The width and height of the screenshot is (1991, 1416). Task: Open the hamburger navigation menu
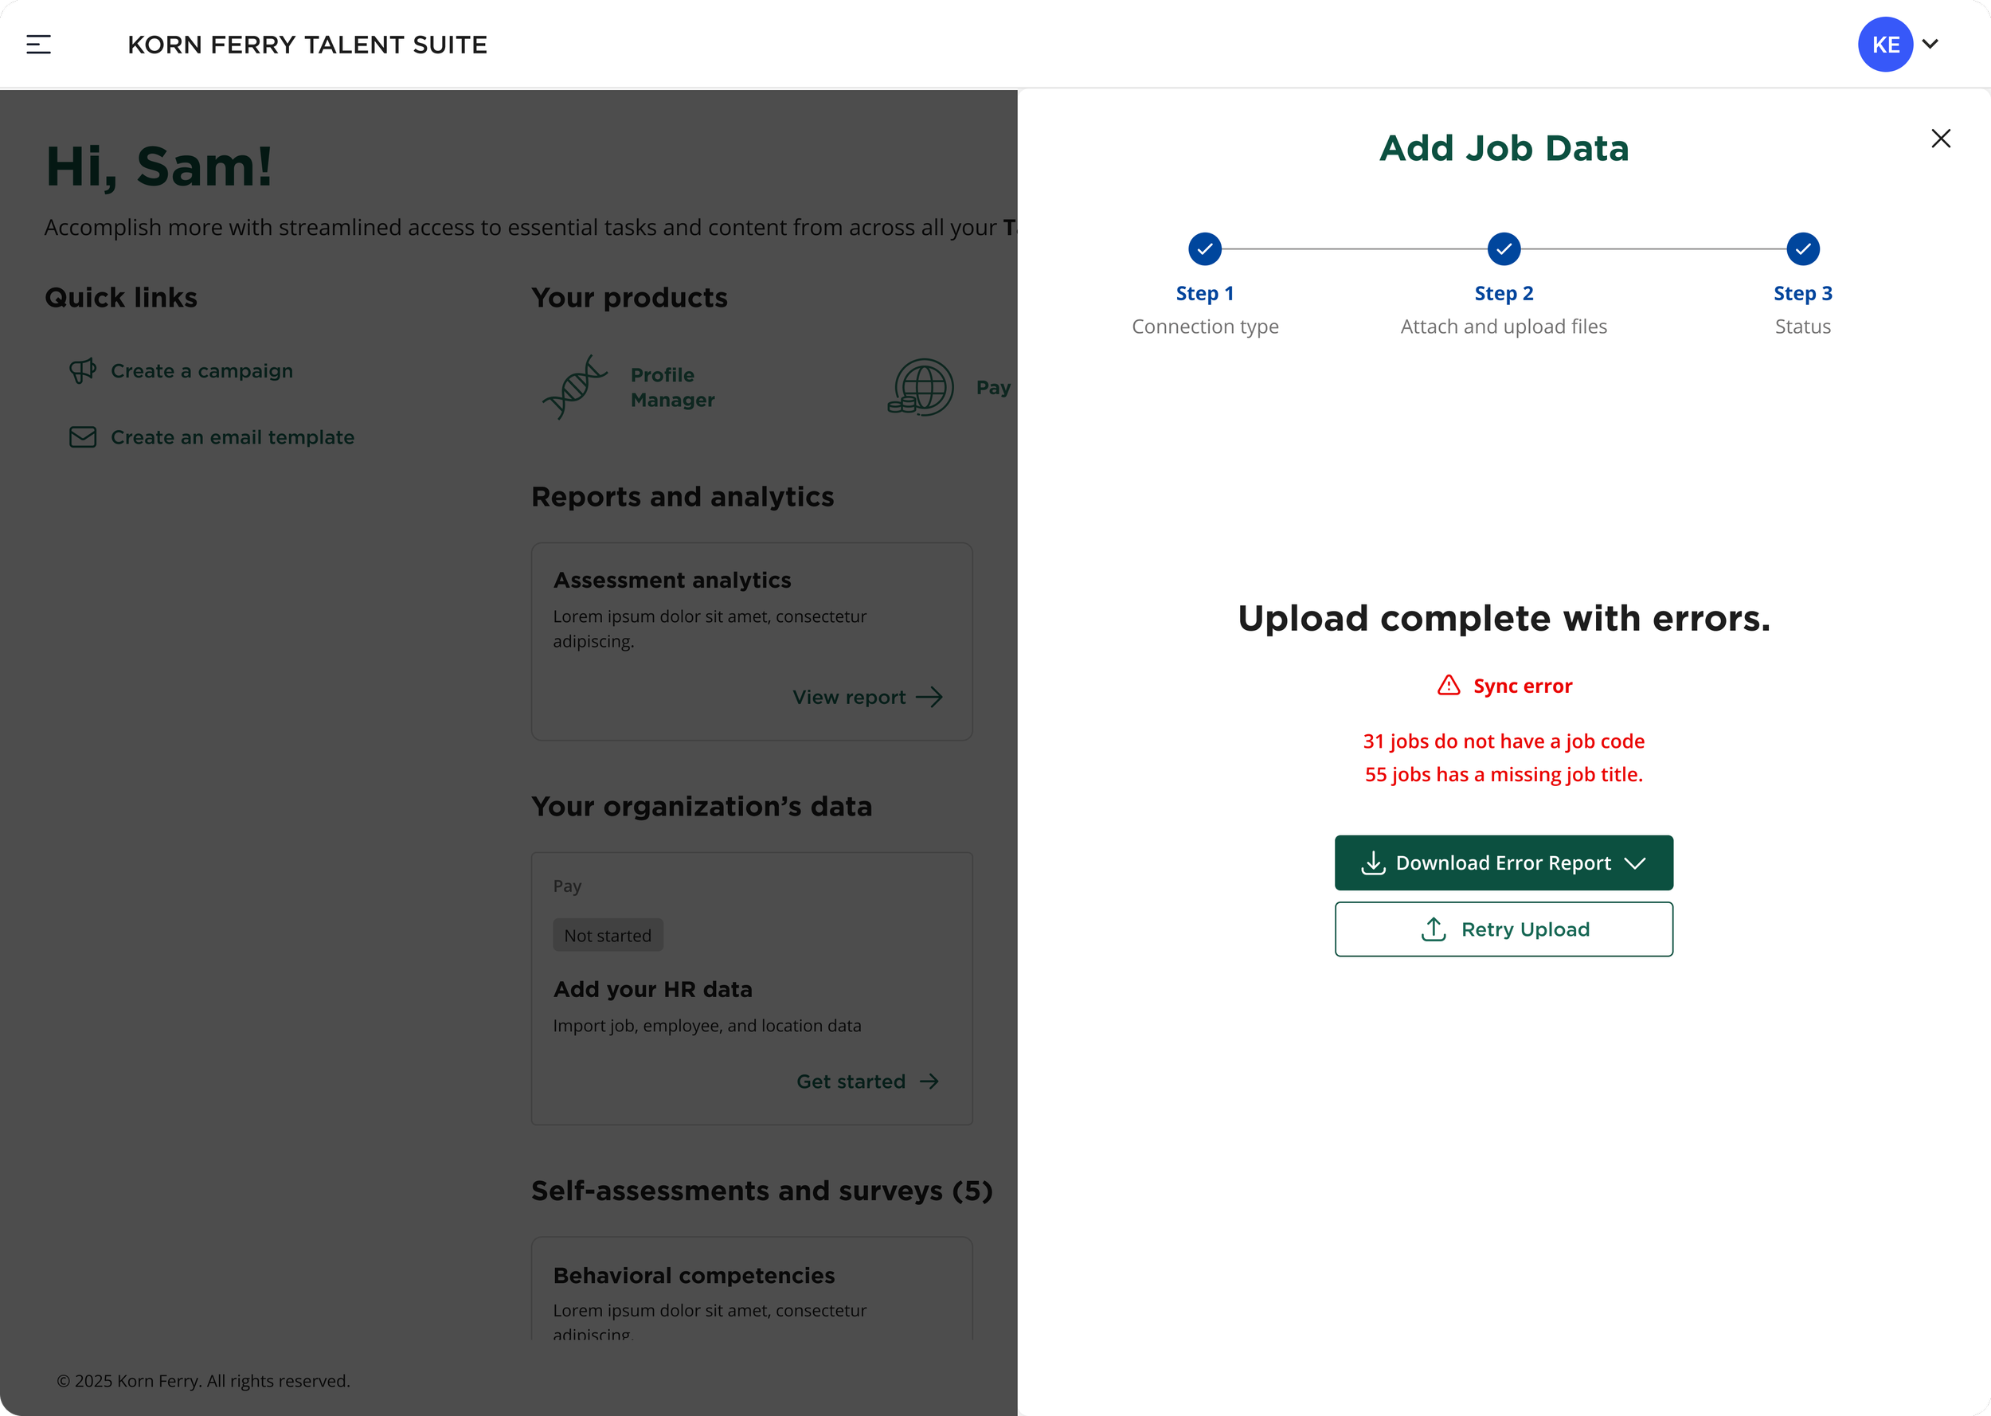(x=38, y=44)
